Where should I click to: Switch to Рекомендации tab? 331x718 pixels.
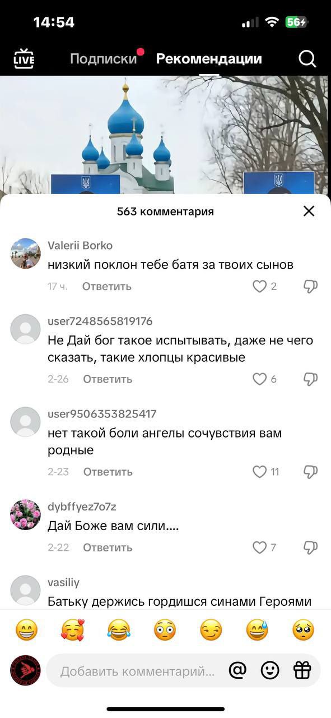[209, 59]
